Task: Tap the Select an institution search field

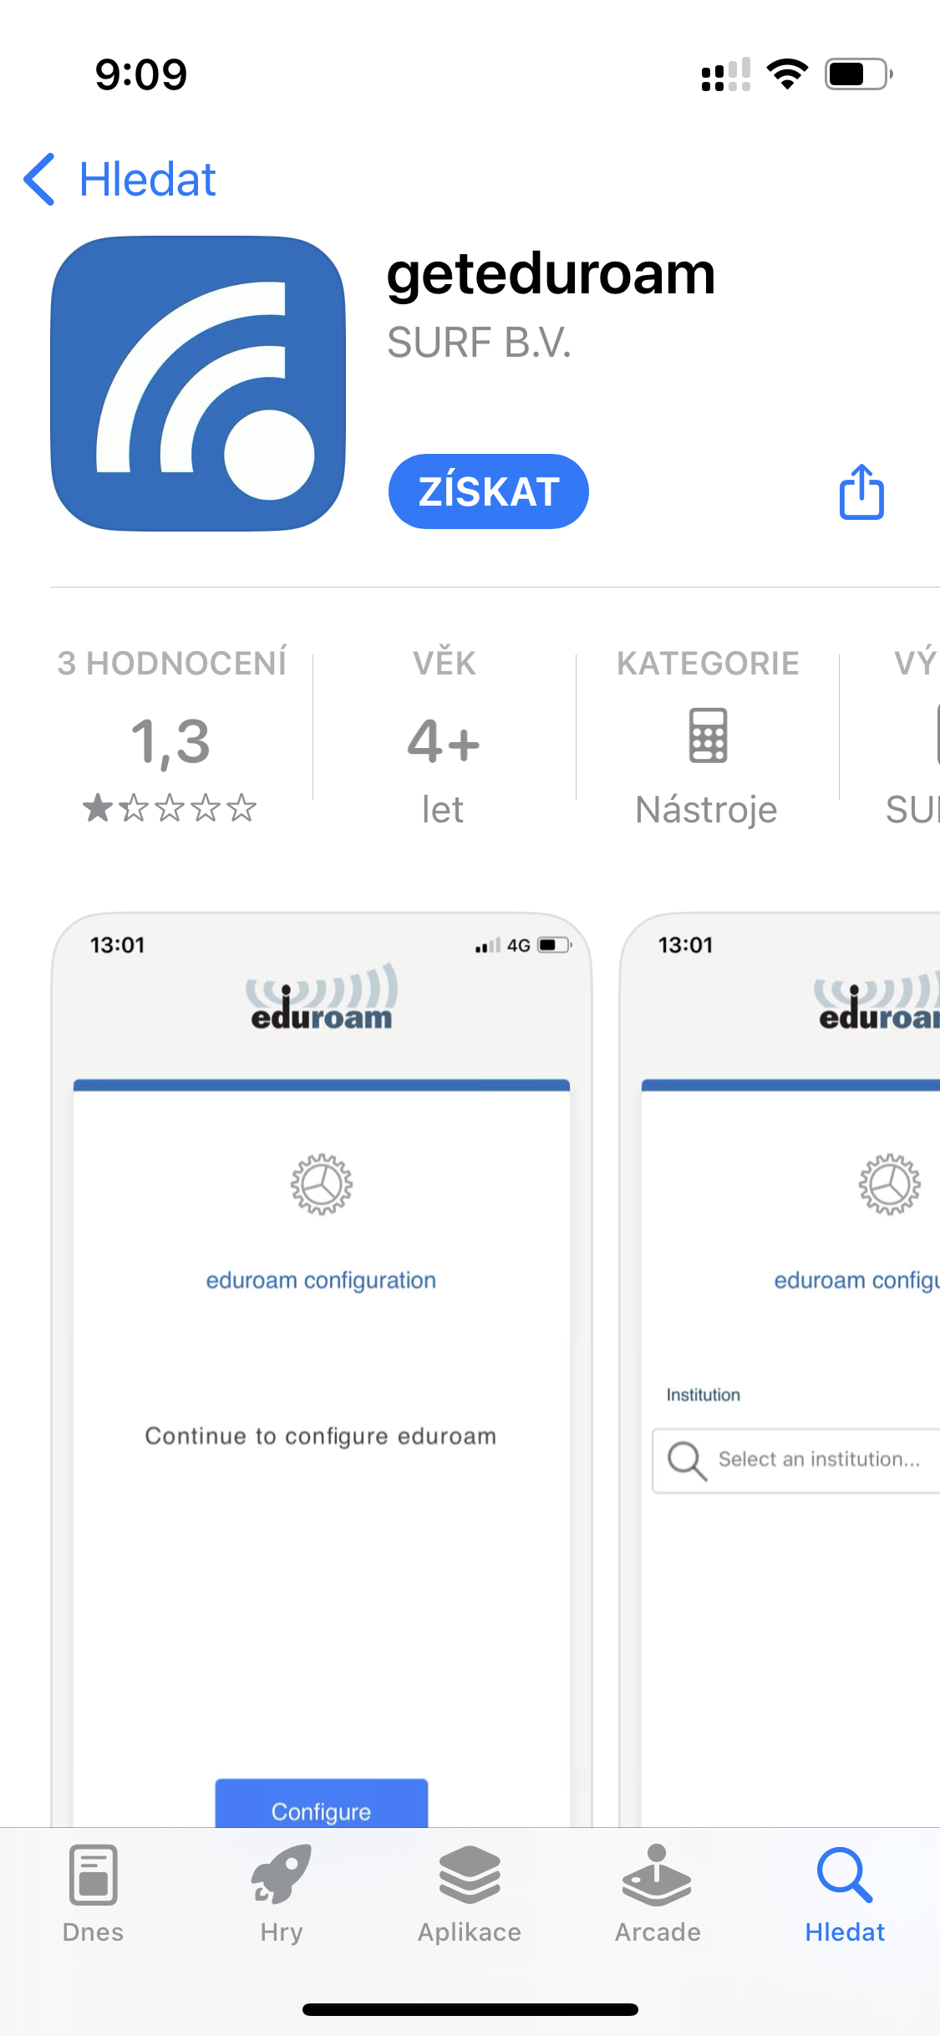Action: coord(796,1460)
